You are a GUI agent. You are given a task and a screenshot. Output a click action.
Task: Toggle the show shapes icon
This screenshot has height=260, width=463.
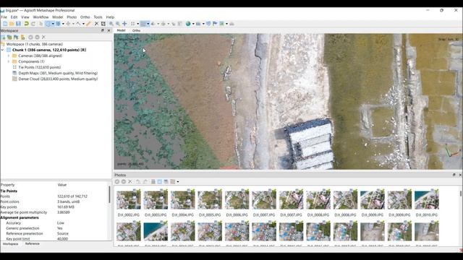pos(208,24)
